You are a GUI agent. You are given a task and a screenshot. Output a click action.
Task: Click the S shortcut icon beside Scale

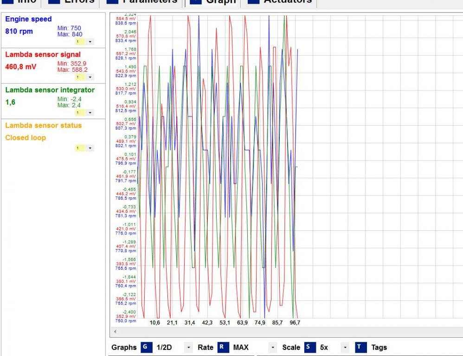[310, 347]
